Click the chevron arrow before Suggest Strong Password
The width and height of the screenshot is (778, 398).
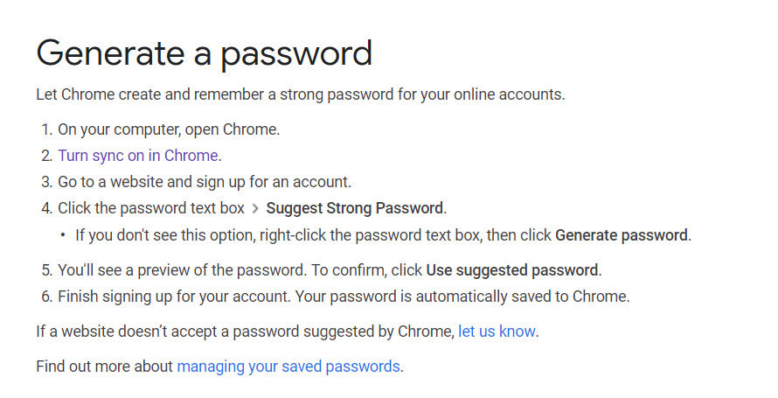255,209
